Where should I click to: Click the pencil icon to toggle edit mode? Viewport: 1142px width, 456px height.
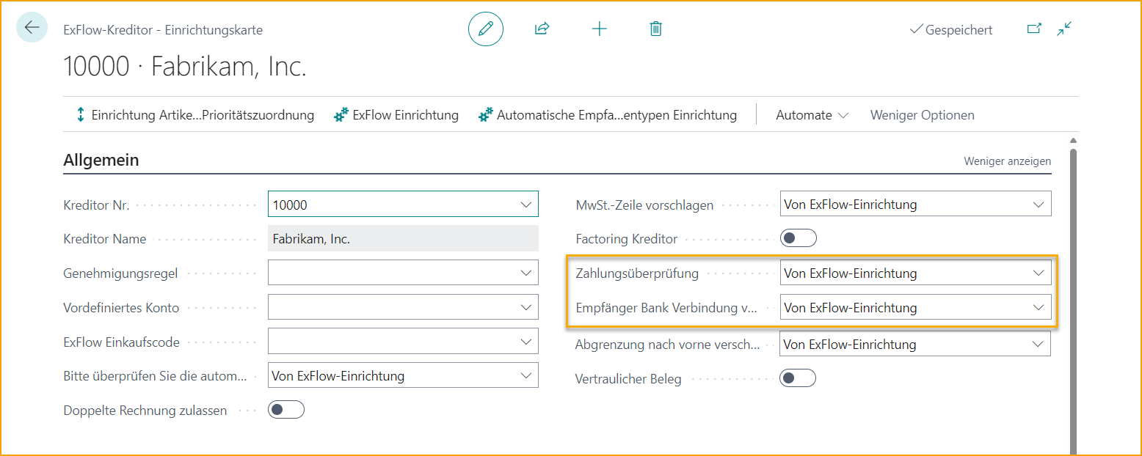point(485,29)
